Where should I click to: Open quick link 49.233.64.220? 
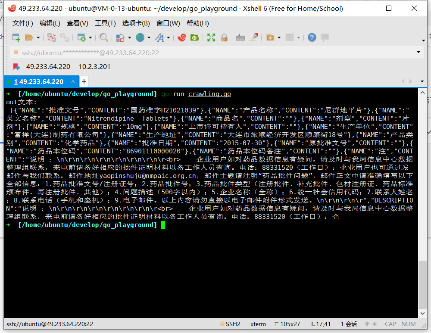48,67
